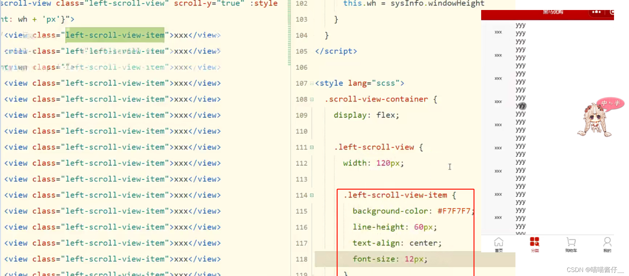The height and width of the screenshot is (276, 629).
Task: Select the red 分类 category tab icon
Action: pyautogui.click(x=534, y=242)
